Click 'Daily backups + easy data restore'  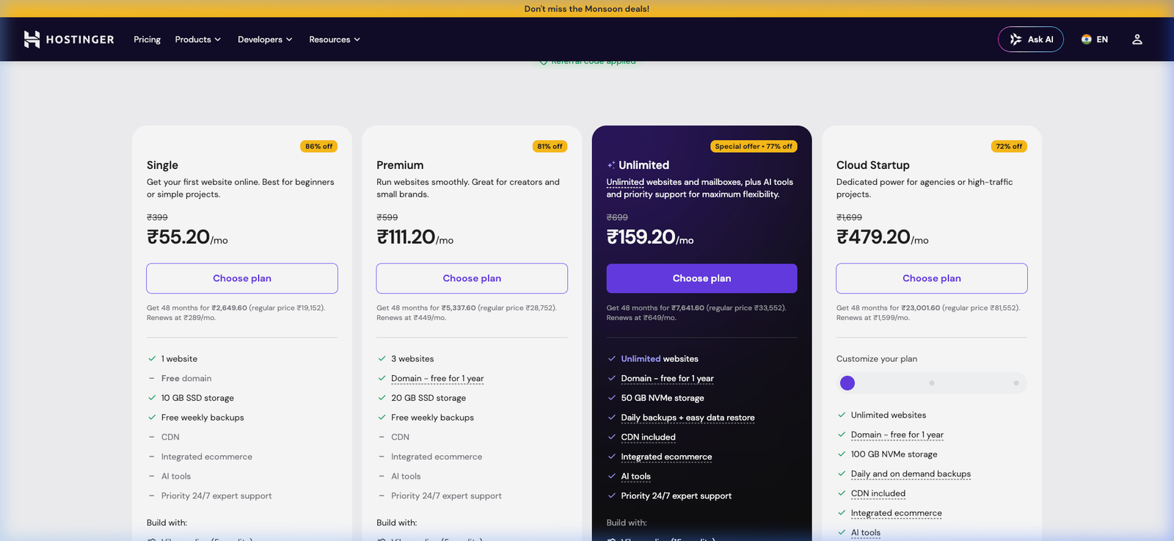[x=688, y=418]
